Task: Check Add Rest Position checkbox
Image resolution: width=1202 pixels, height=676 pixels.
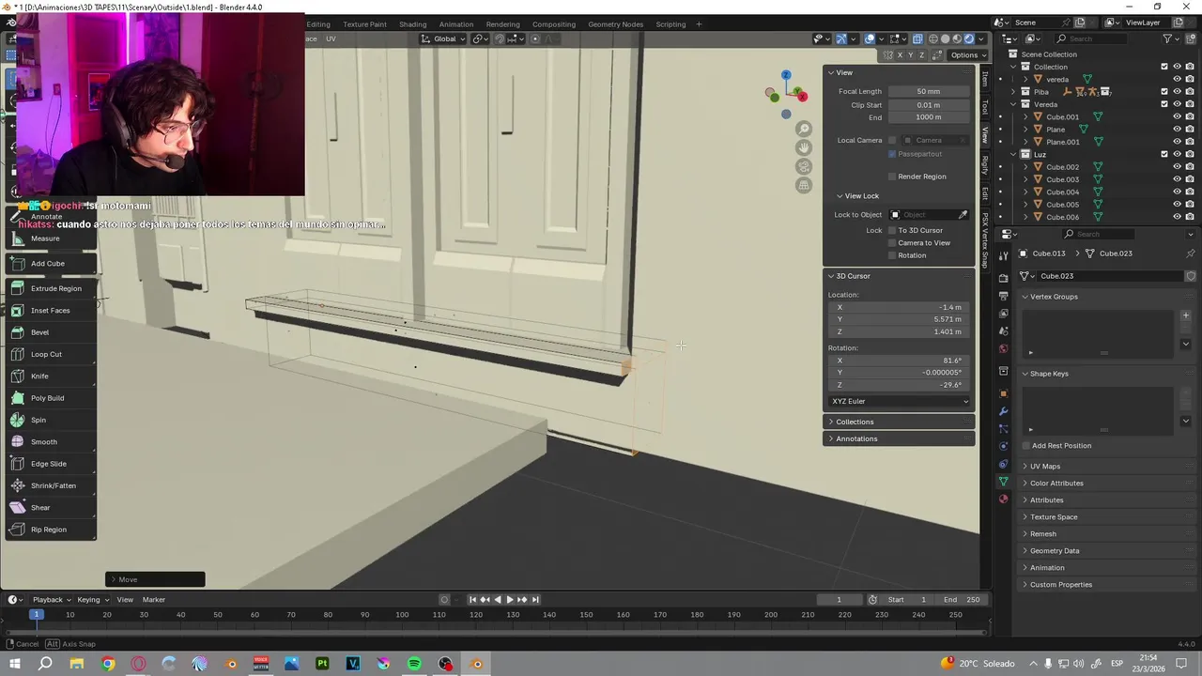Action: click(1025, 446)
